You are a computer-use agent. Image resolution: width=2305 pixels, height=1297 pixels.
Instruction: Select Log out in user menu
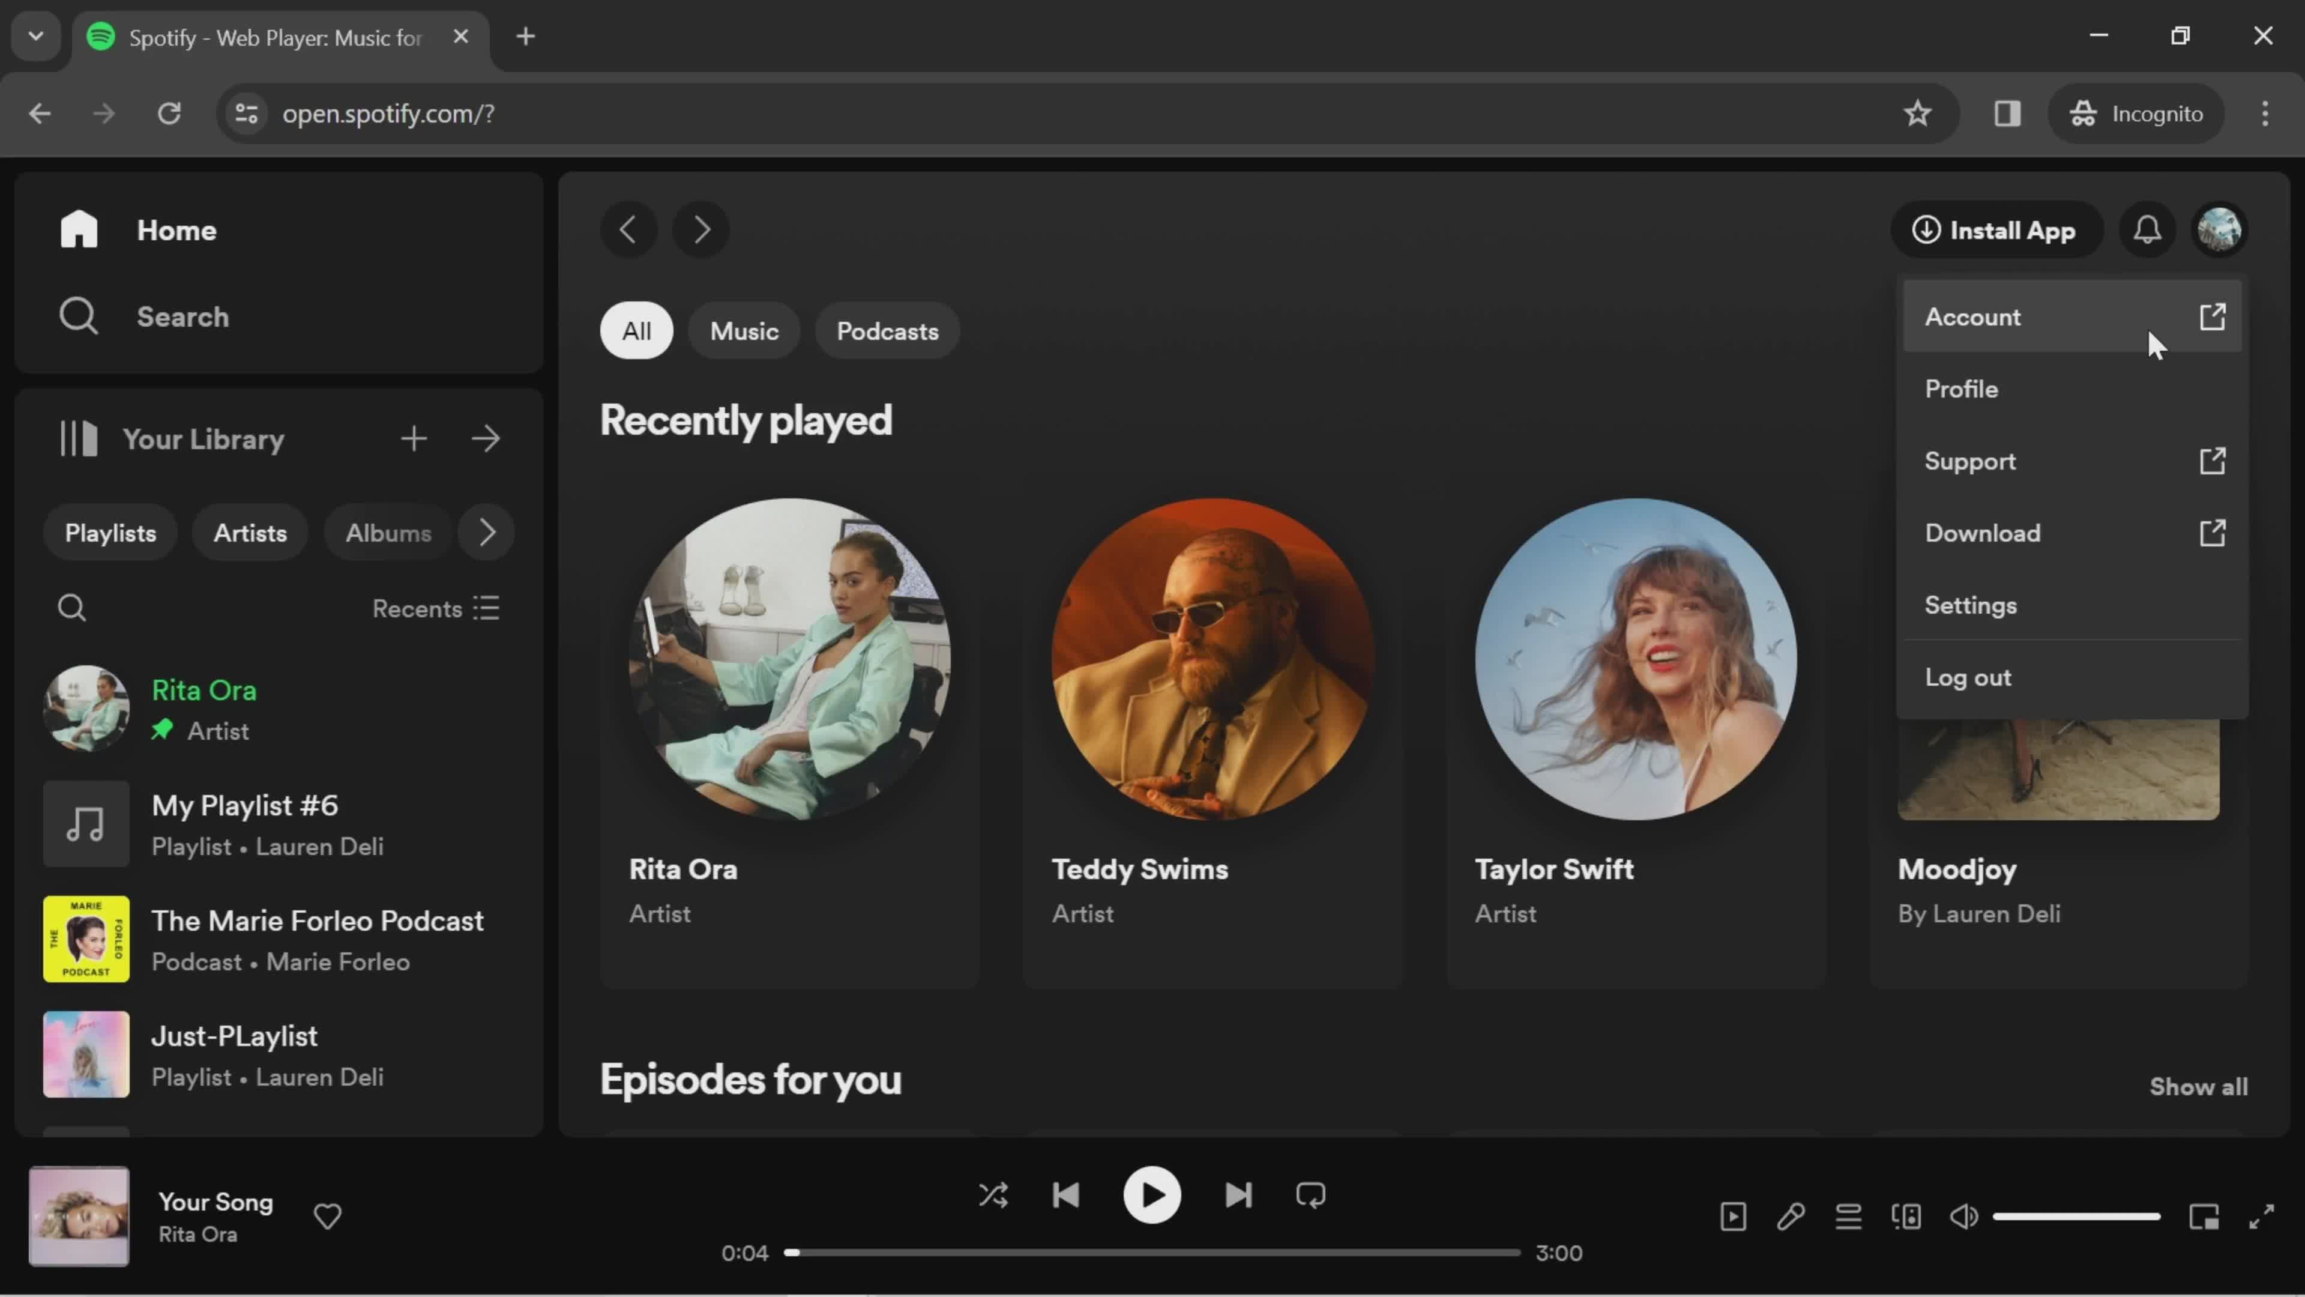tap(2072, 677)
